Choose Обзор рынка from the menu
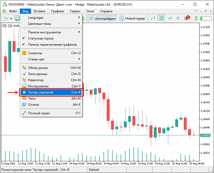 [x=51, y=68]
